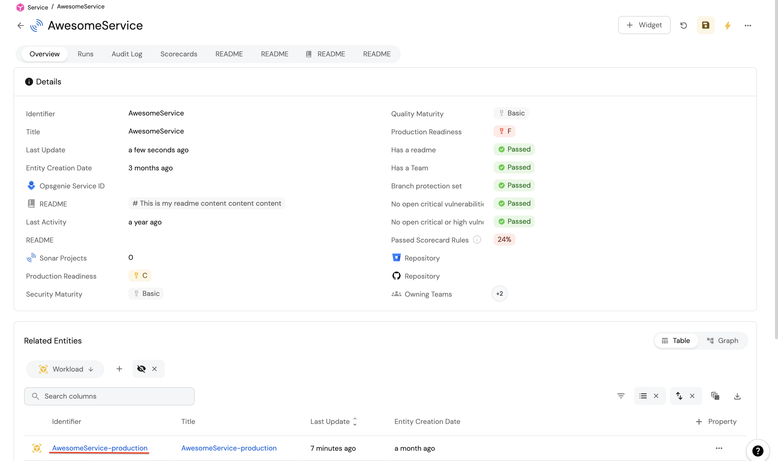The width and height of the screenshot is (778, 461).
Task: Click the add Widget button
Action: [x=644, y=25]
